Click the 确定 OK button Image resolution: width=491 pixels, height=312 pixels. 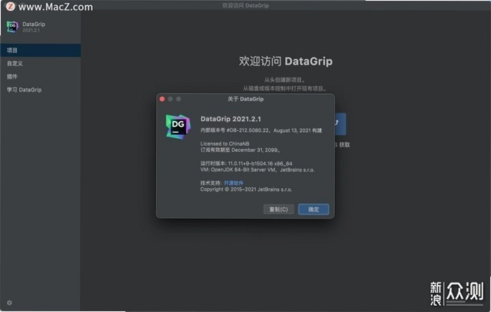click(314, 209)
